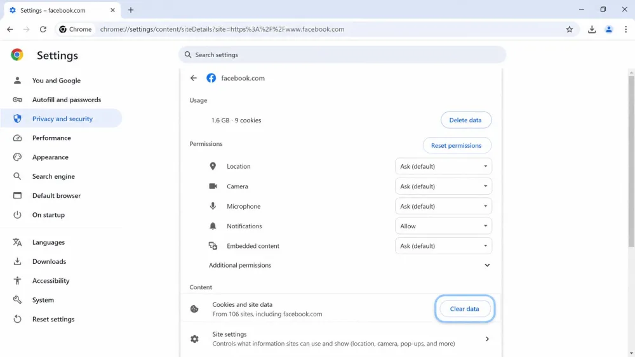Bookmark this page with the star icon
This screenshot has width=635, height=357.
[570, 29]
